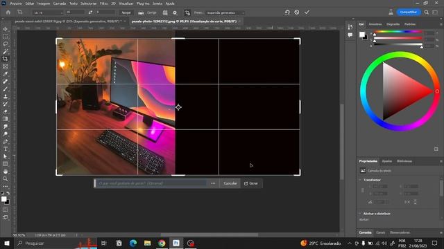
Task: Select the Crop tool in the toolbox
Action: [6, 59]
